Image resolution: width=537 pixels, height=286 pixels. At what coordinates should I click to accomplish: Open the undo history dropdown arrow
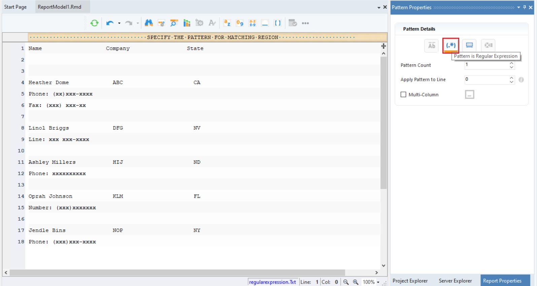(119, 23)
